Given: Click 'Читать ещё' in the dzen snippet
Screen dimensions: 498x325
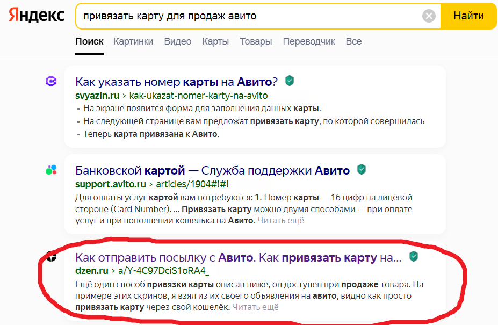Looking at the screenshot, I should (x=255, y=307).
